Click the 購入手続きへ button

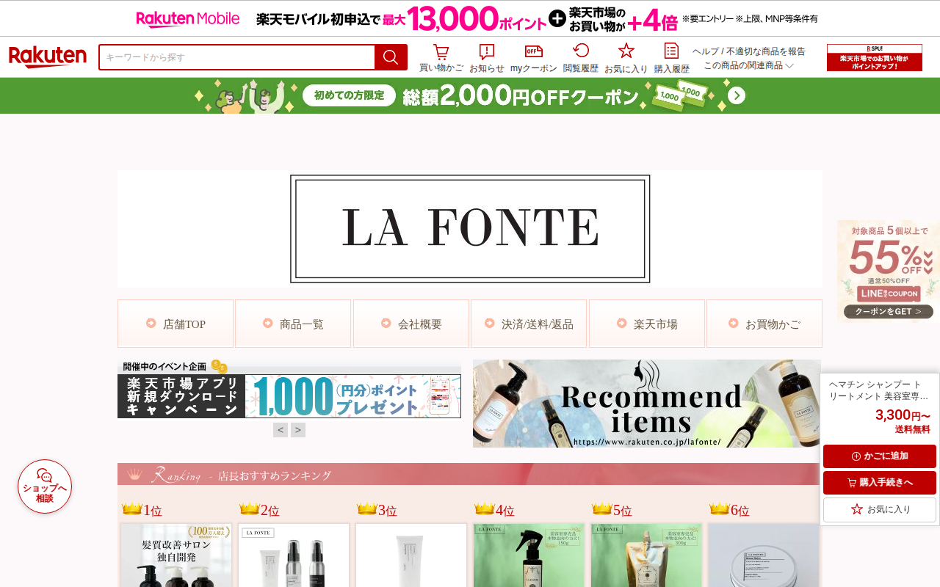point(880,483)
